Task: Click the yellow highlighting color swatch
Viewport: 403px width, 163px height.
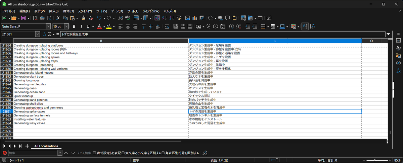Action: [109, 26]
